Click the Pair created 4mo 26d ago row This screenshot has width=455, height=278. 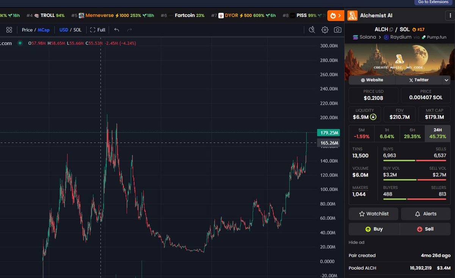400,256
